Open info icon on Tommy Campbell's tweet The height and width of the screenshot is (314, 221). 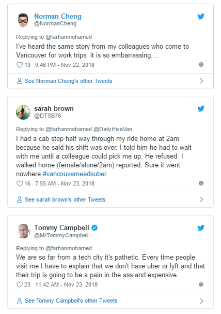[x=201, y=284]
